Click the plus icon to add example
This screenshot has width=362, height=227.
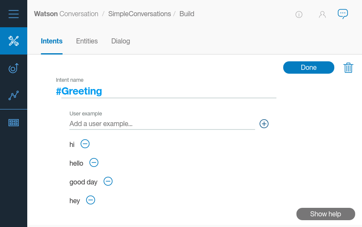(x=264, y=124)
